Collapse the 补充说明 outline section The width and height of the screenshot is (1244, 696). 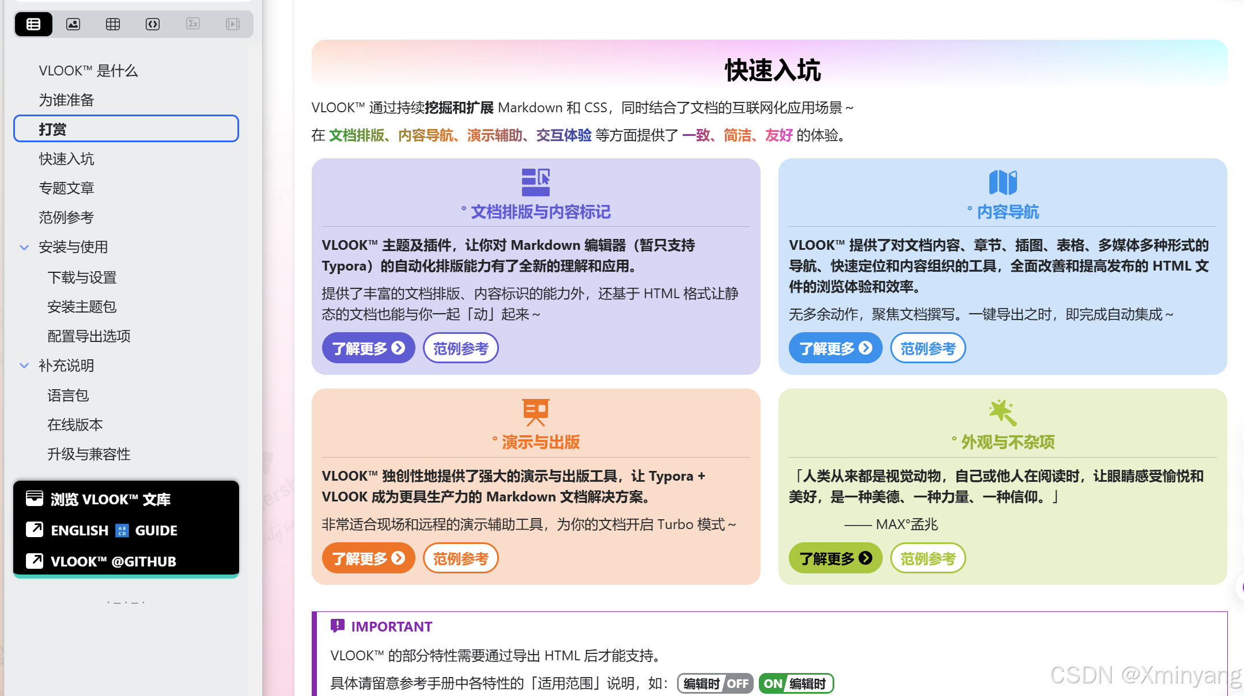pos(24,366)
